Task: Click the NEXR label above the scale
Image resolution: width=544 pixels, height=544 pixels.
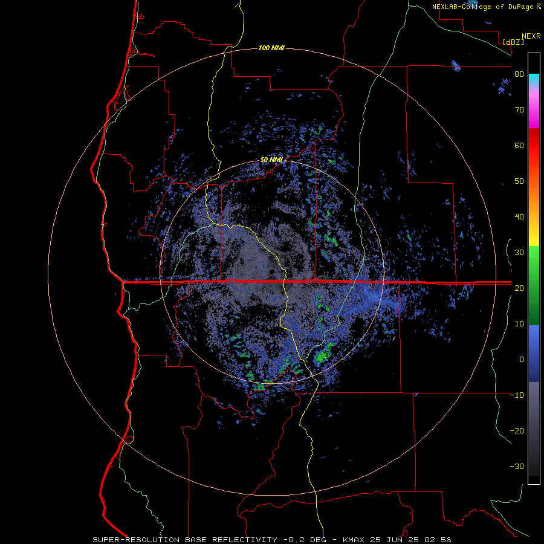Action: point(531,36)
